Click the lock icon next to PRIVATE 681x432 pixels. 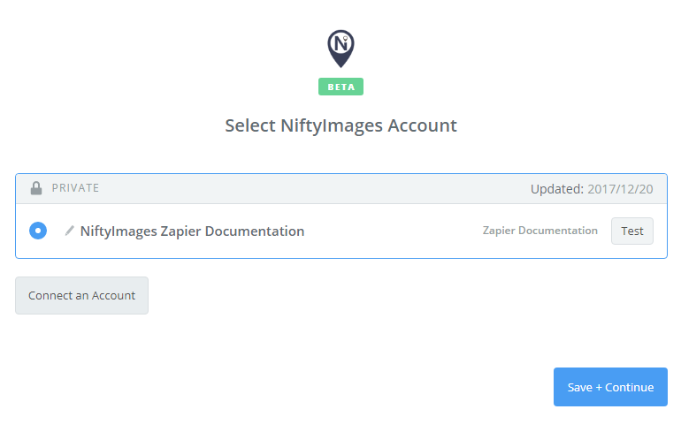pos(36,188)
